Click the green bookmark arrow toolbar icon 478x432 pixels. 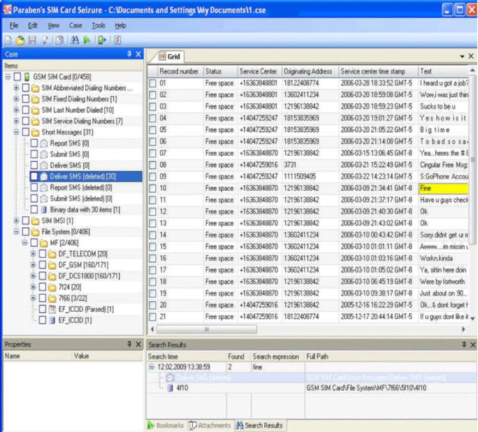(87, 40)
